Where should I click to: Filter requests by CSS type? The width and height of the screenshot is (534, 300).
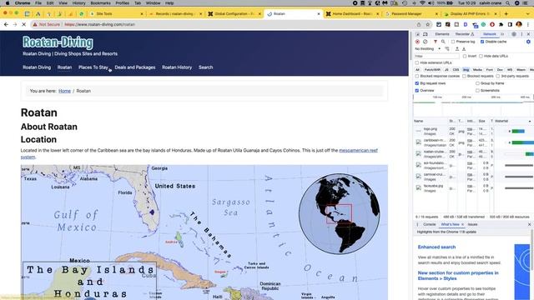click(x=456, y=70)
